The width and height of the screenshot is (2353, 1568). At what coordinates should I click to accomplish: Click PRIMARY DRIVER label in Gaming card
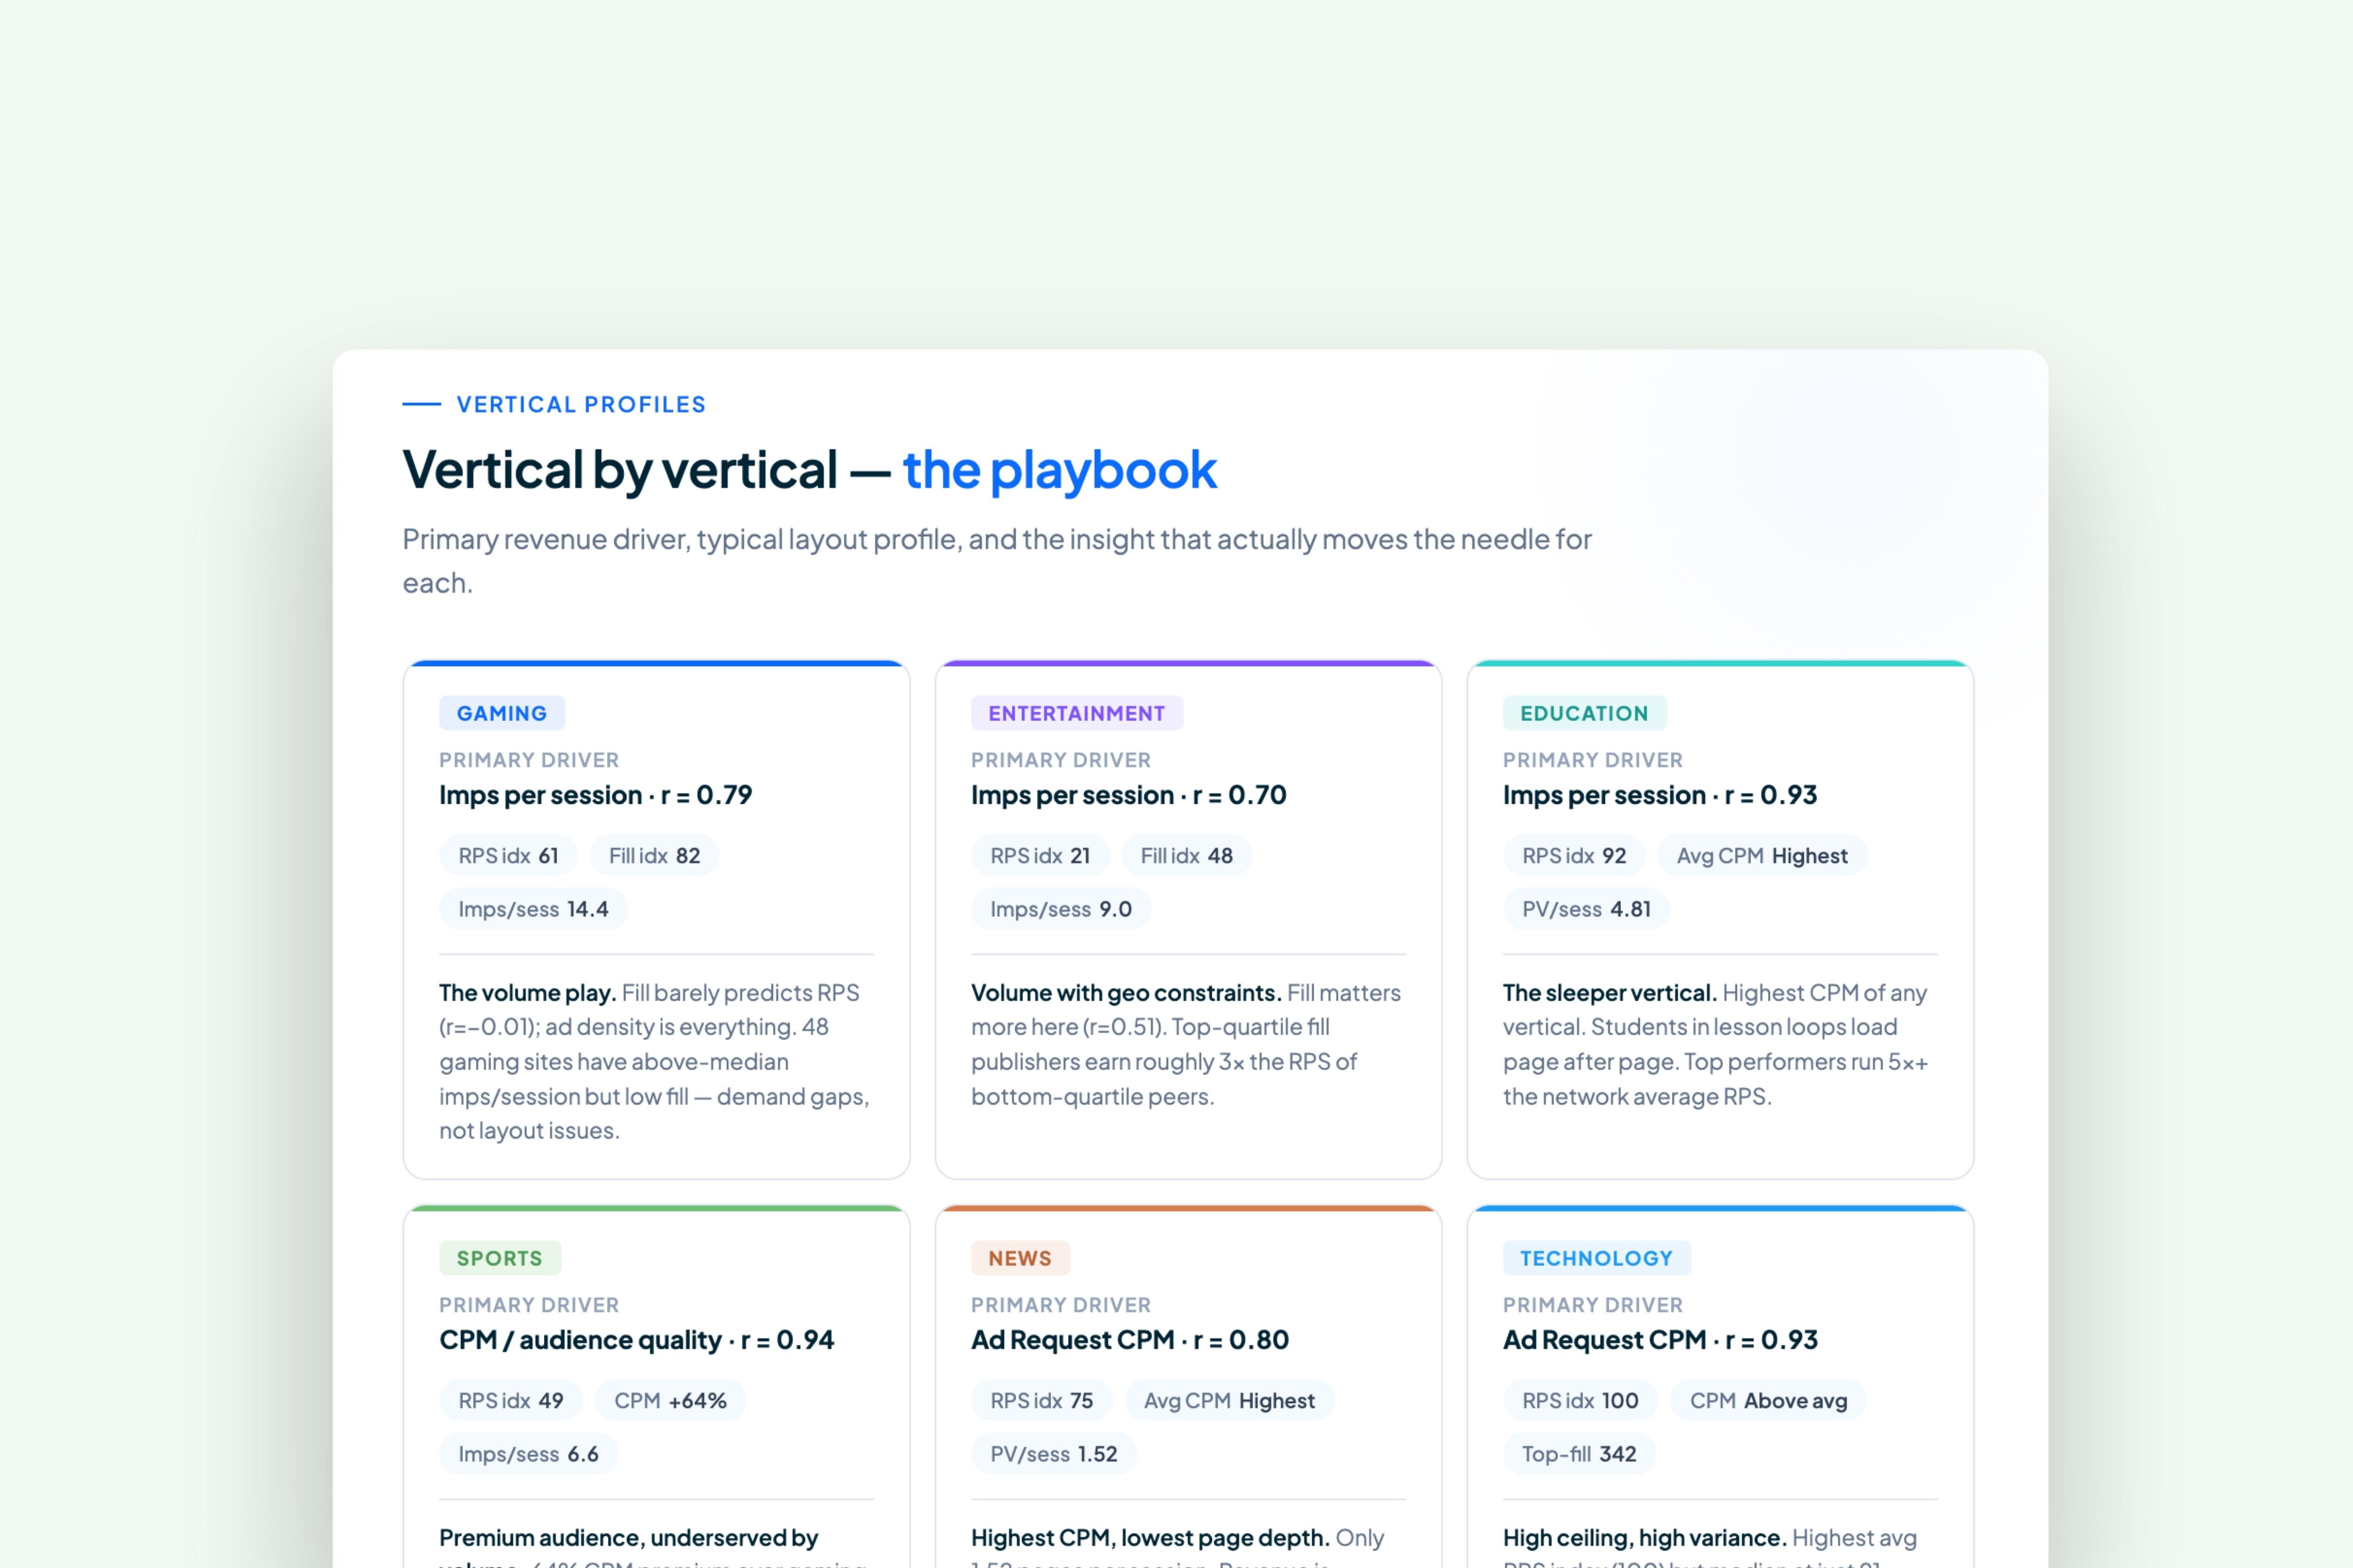[529, 760]
